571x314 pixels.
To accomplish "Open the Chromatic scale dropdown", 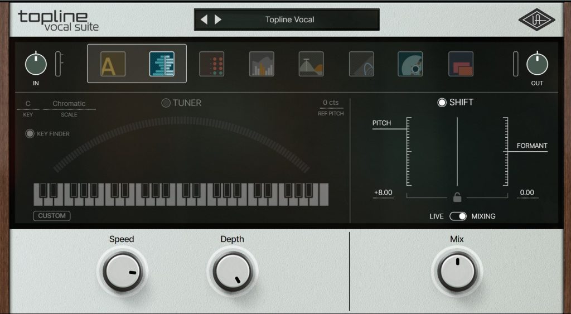I will click(x=69, y=103).
